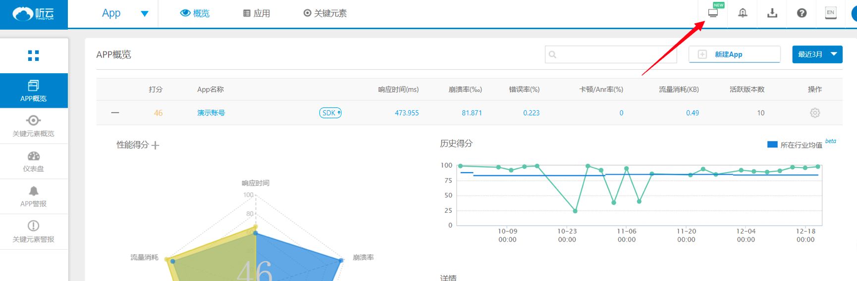Screen dimensions: 857x281
Task: Open the help question mark icon
Action: [x=802, y=13]
